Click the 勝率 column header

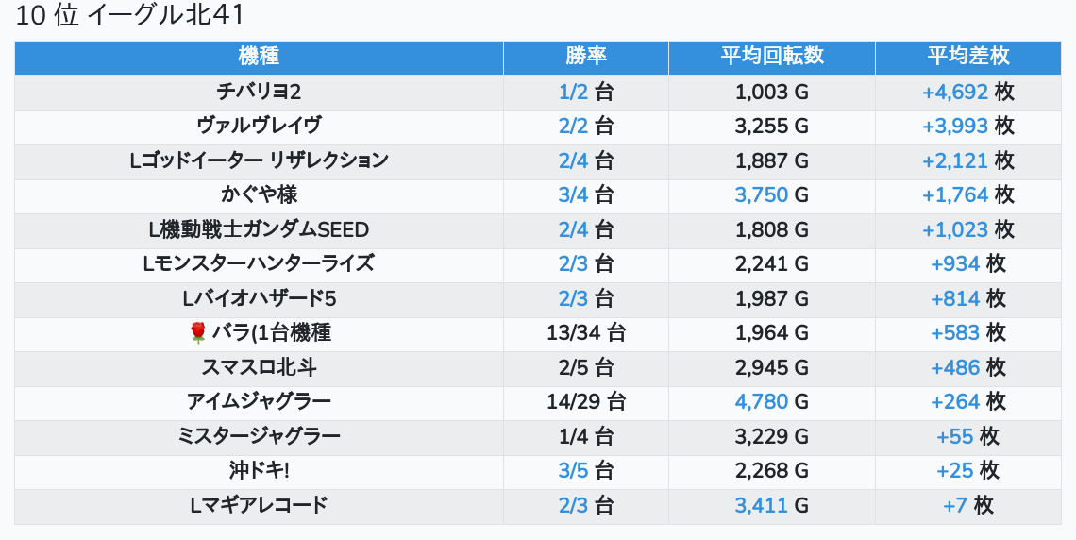pos(585,56)
